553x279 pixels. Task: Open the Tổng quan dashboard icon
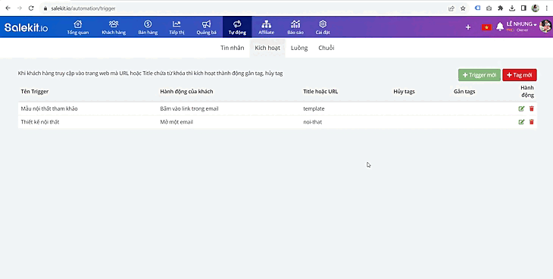coord(77,27)
